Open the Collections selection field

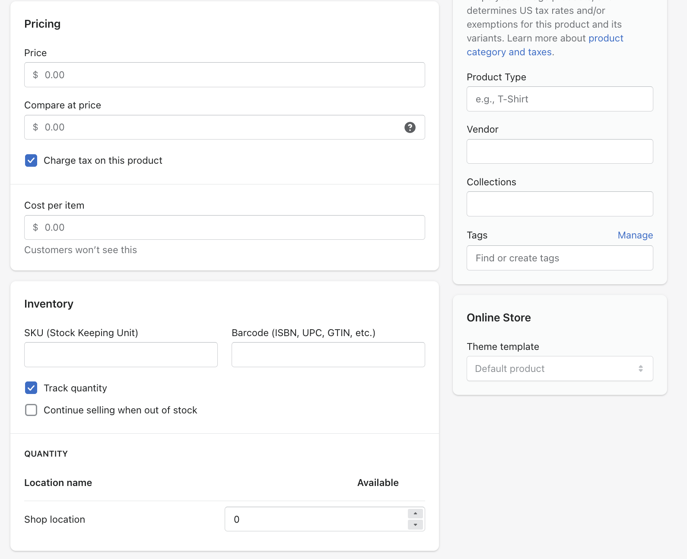pos(560,204)
